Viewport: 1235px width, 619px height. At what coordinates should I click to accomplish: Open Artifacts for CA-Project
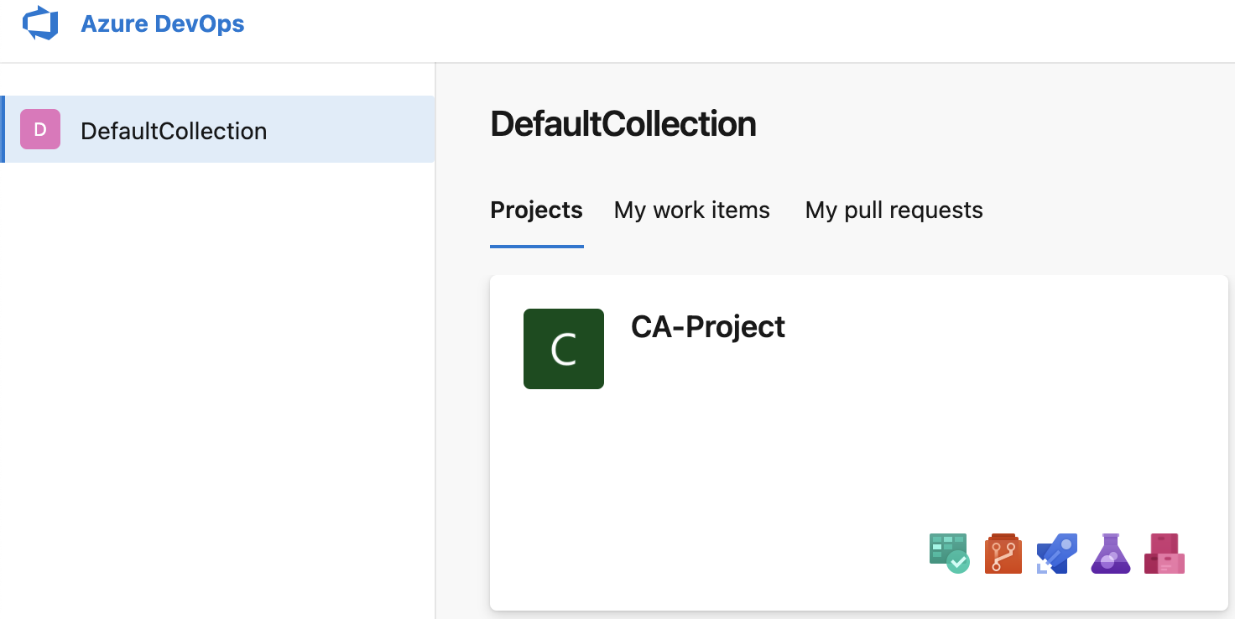tap(1165, 554)
